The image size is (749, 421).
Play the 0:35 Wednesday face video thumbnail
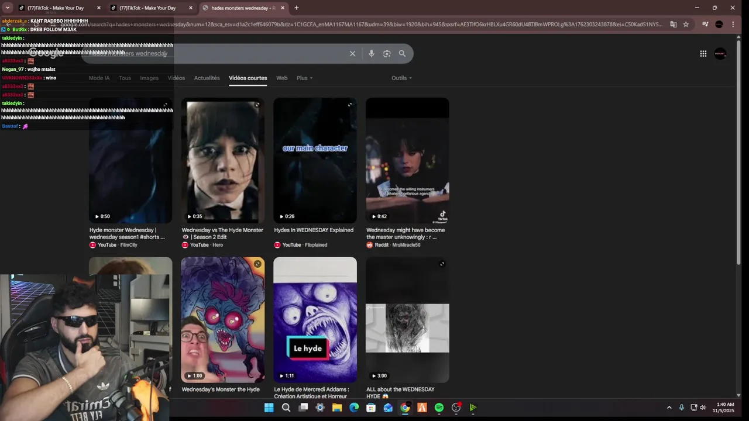pyautogui.click(x=223, y=160)
